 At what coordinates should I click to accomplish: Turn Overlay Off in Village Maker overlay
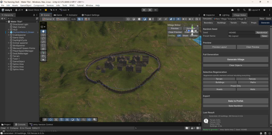pyautogui.click(x=179, y=36)
